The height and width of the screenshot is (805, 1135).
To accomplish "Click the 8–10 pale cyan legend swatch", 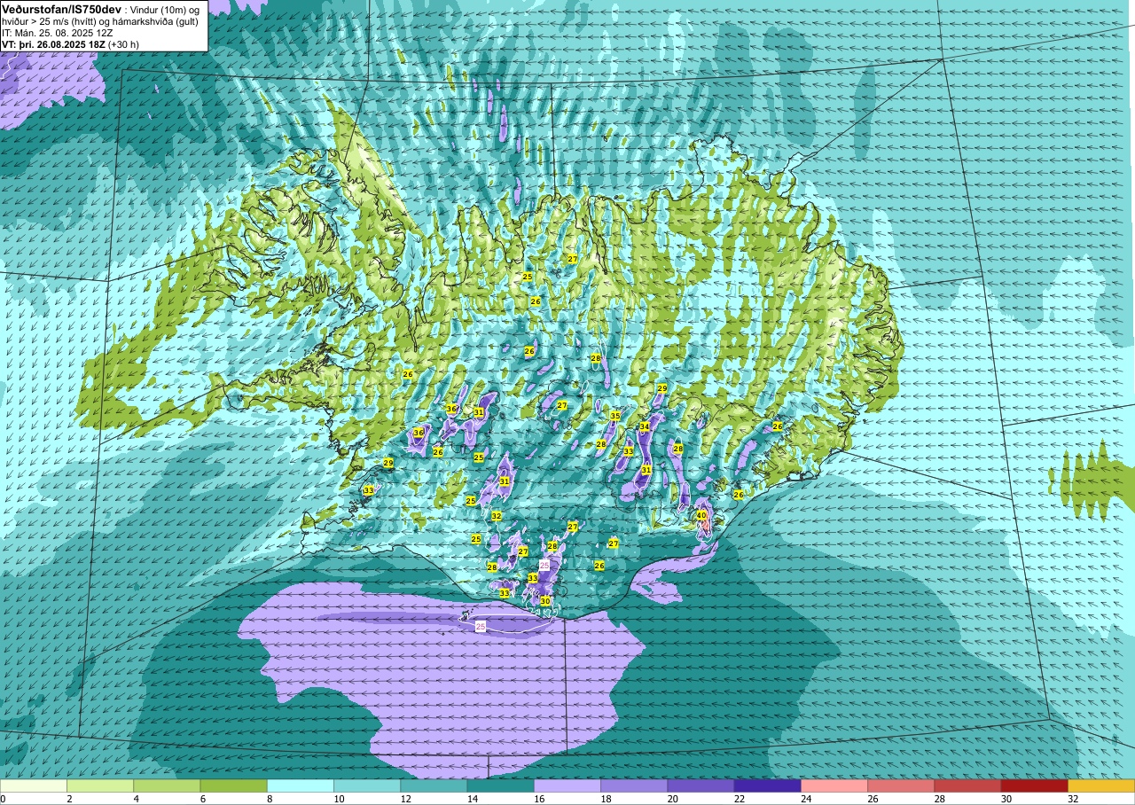I will pos(301,785).
